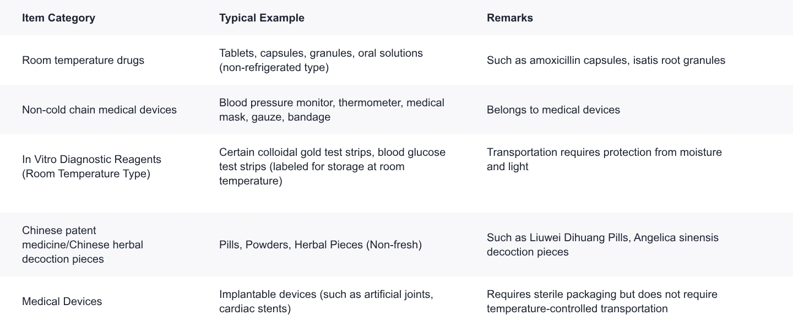
Task: Click "Herbal Pieces (Non-fresh)" text
Action: (358, 244)
